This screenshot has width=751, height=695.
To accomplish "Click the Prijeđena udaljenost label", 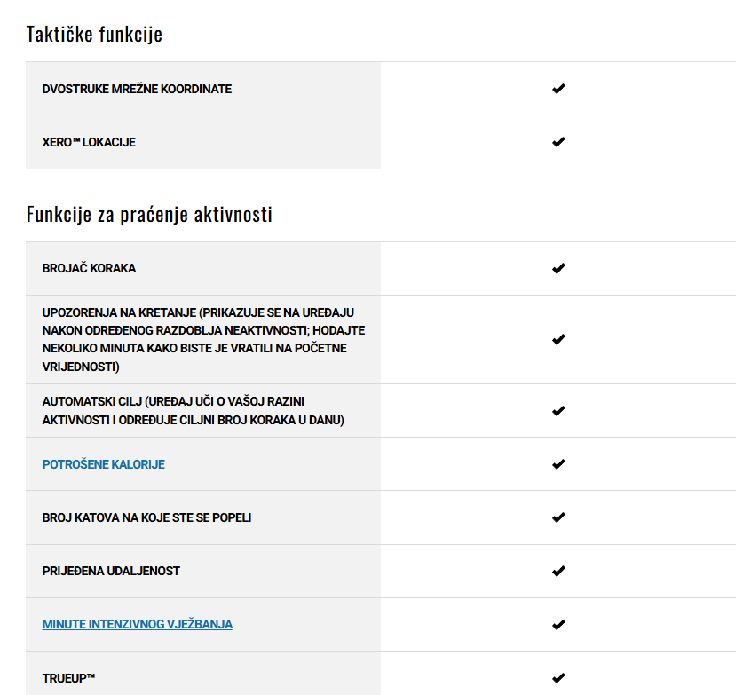I will (111, 571).
